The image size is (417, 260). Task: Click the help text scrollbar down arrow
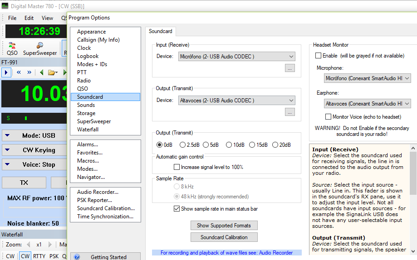click(413, 251)
